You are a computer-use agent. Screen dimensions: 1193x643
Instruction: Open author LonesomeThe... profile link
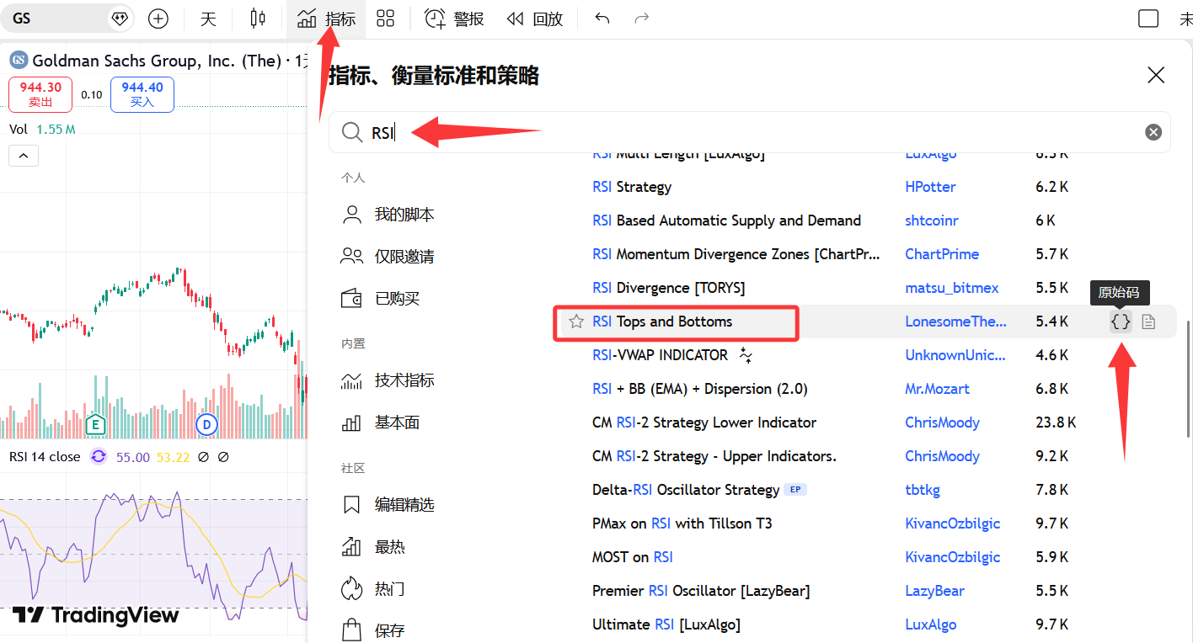pyautogui.click(x=955, y=321)
